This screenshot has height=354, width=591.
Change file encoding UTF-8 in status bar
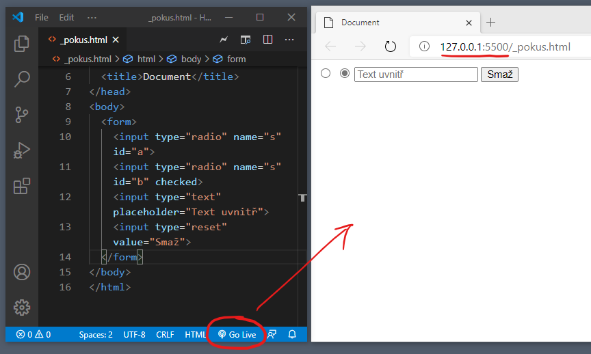[134, 334]
